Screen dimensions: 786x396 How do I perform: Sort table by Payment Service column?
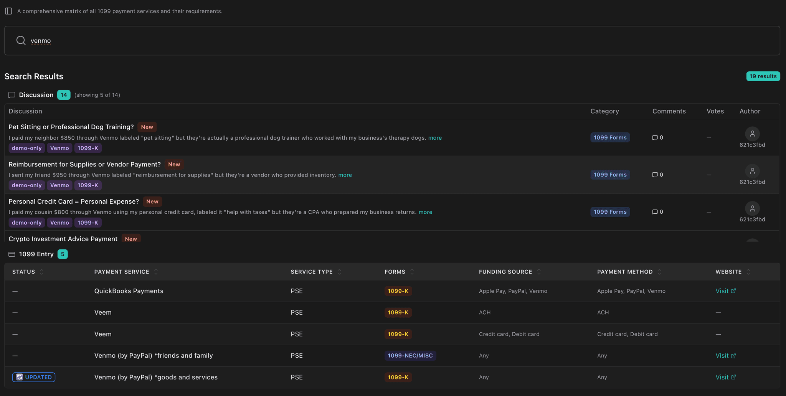coord(156,272)
